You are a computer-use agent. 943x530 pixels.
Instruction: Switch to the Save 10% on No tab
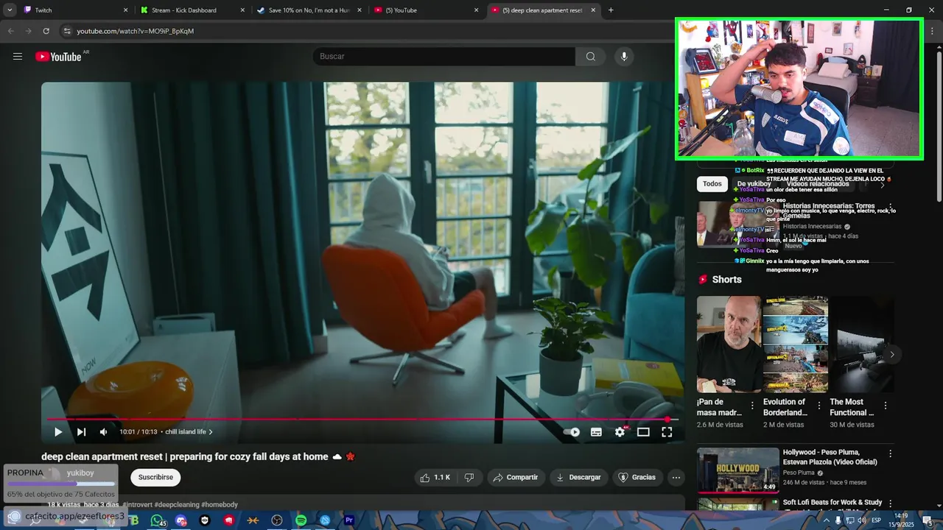pyautogui.click(x=308, y=10)
